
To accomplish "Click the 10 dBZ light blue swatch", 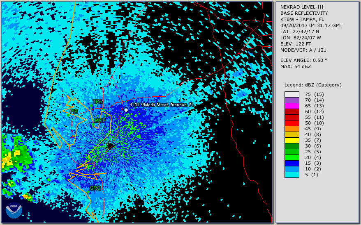I will pos(292,169).
